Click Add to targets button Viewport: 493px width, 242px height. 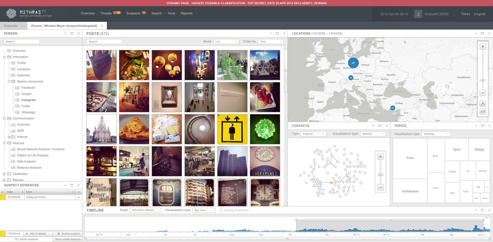pyautogui.click(x=38, y=233)
